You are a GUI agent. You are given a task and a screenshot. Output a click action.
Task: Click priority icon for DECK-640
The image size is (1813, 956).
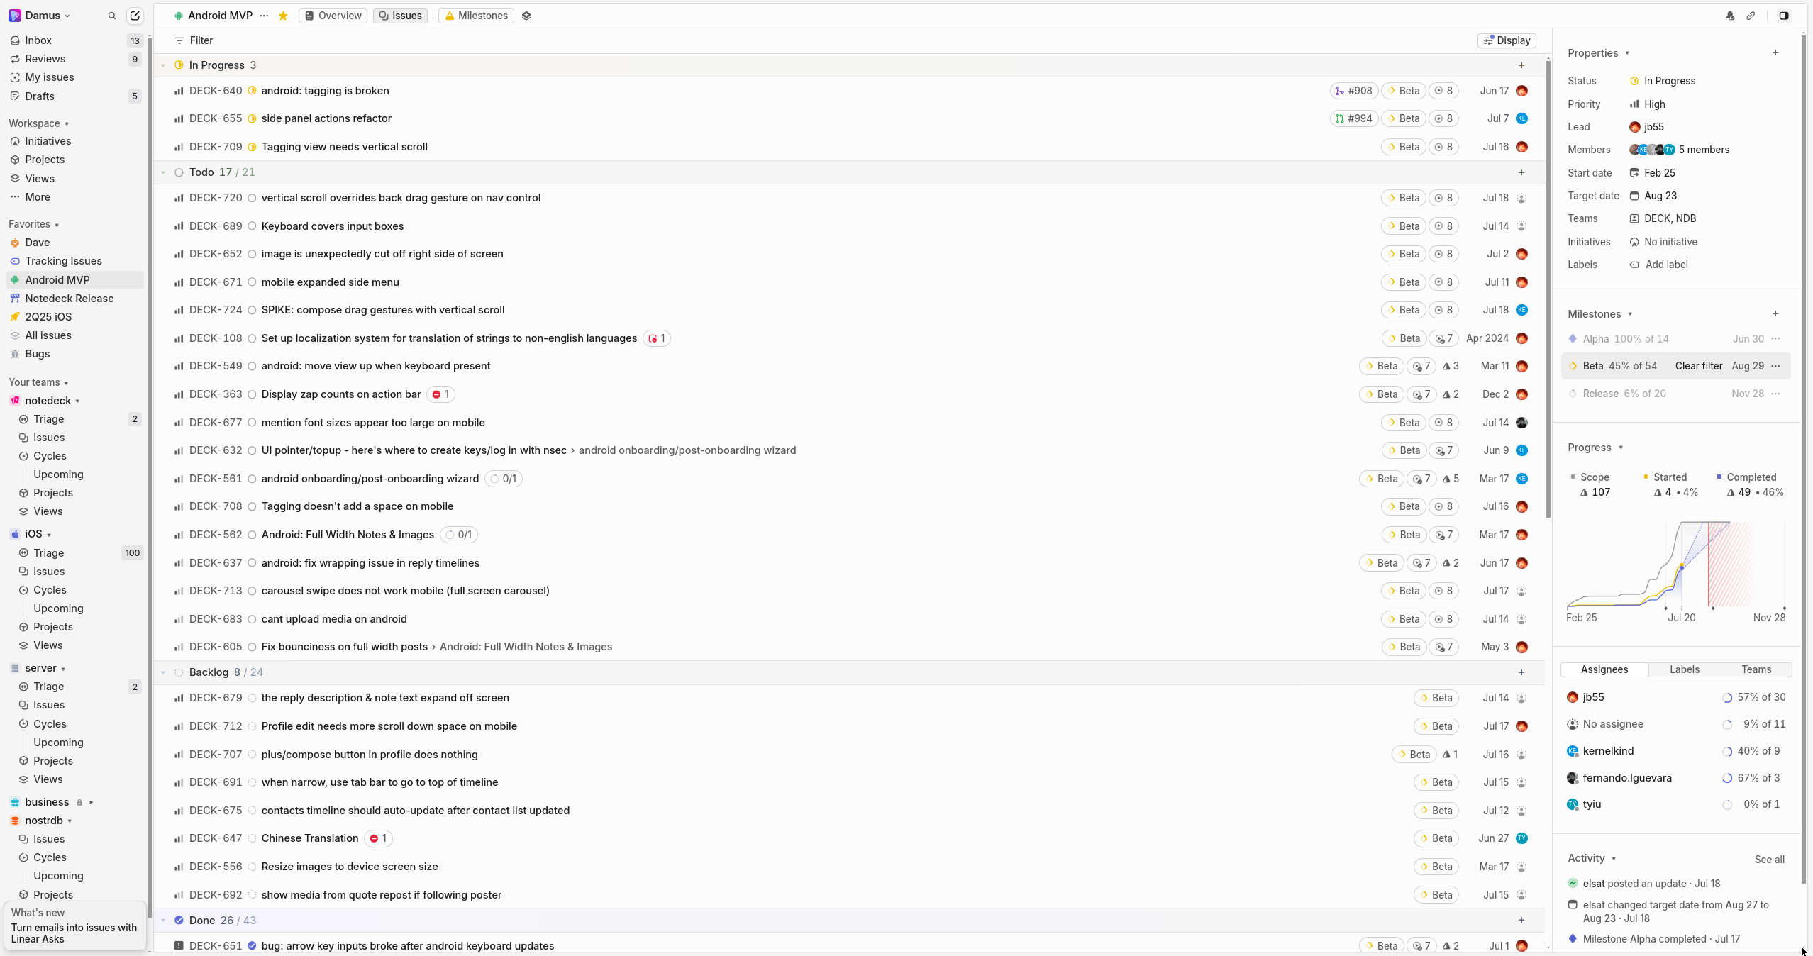[x=179, y=91]
